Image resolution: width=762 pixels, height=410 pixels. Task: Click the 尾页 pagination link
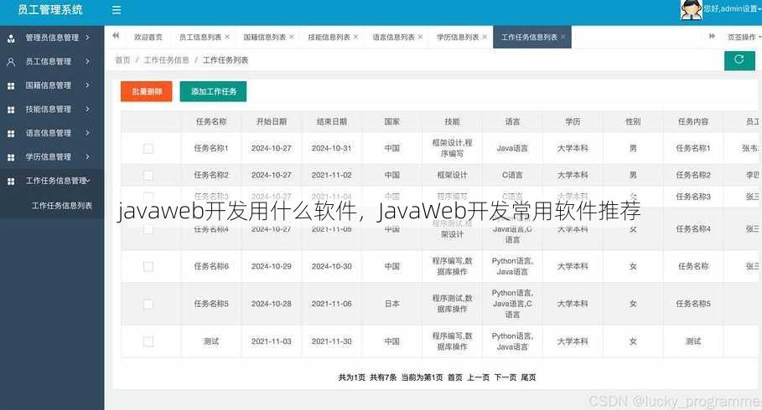528,377
